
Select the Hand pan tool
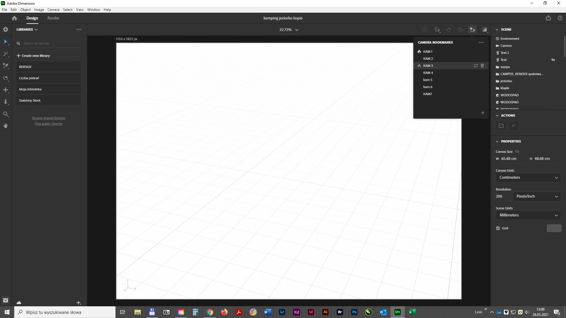tap(6, 126)
